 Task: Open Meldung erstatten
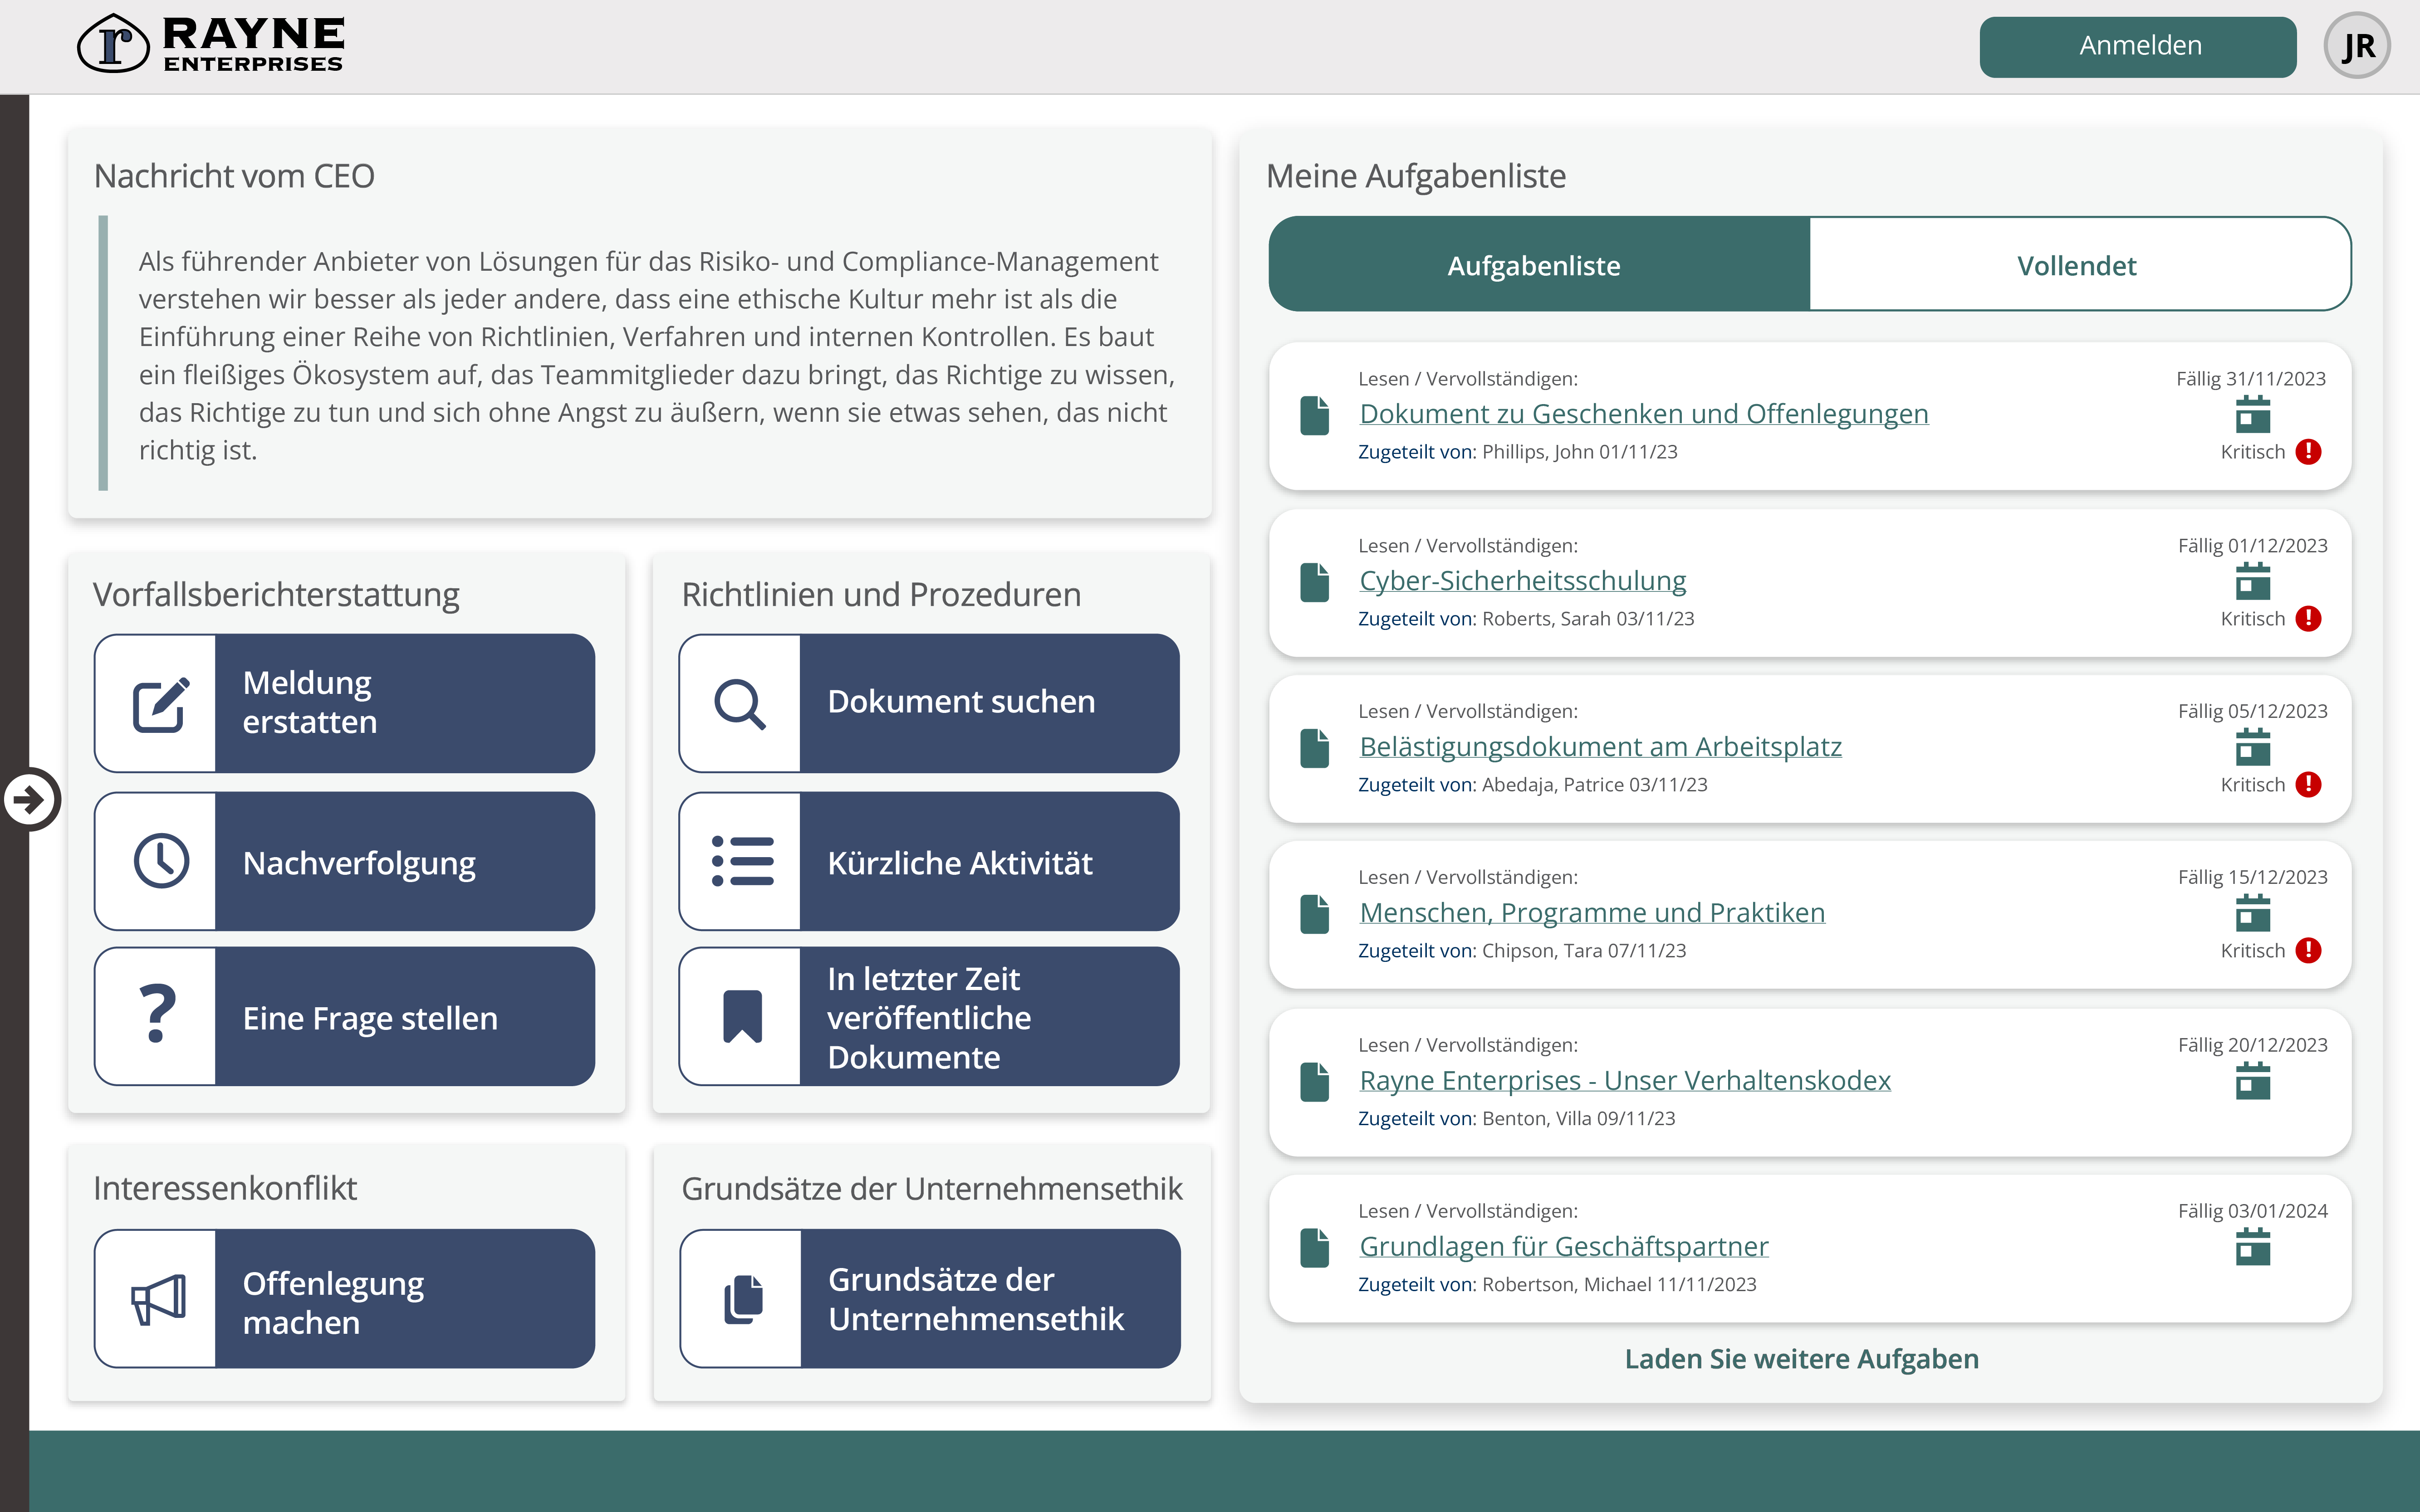344,703
